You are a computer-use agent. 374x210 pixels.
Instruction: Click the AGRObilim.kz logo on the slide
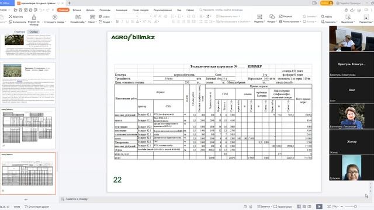(133, 37)
